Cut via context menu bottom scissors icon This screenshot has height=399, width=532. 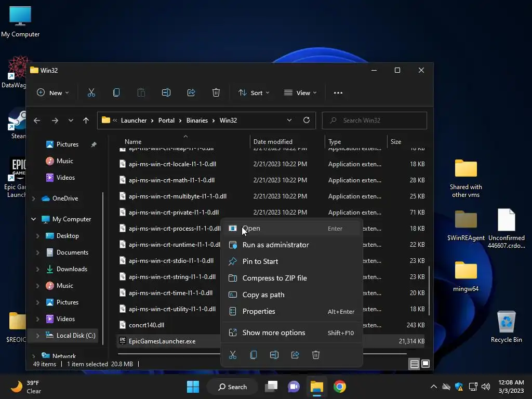point(233,355)
